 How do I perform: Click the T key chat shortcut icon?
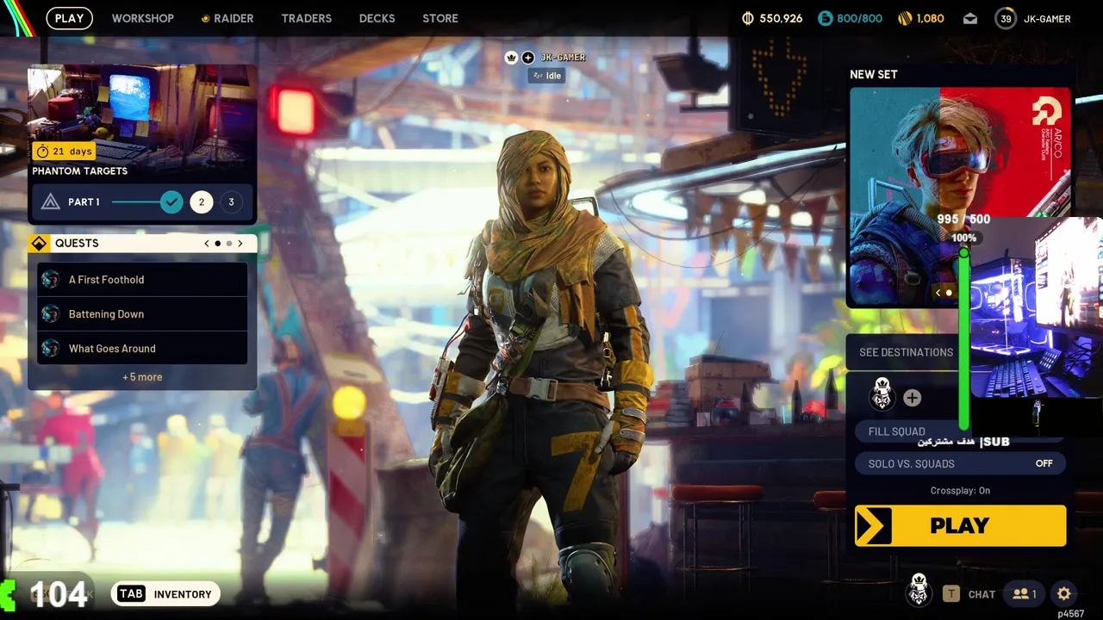[x=951, y=594]
